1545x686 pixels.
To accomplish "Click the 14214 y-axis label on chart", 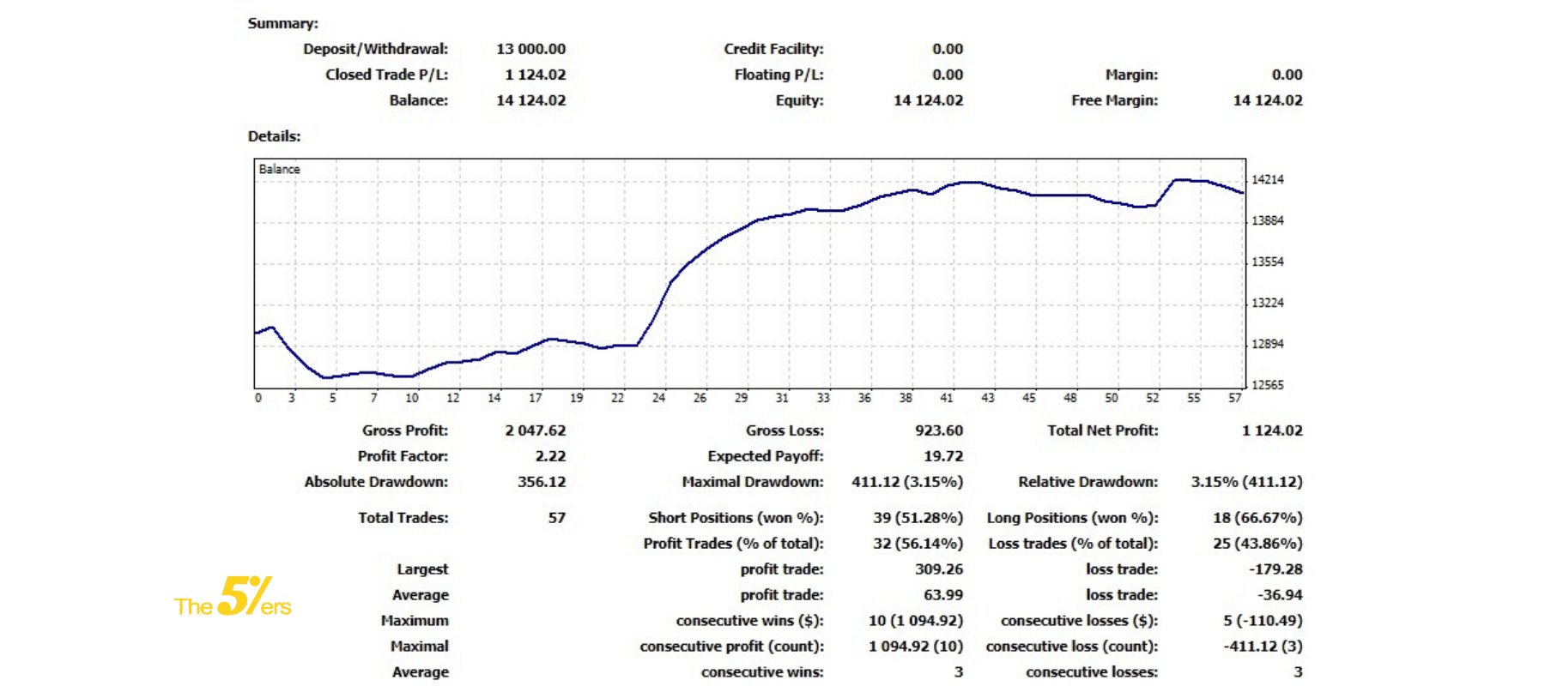I will (x=1267, y=180).
